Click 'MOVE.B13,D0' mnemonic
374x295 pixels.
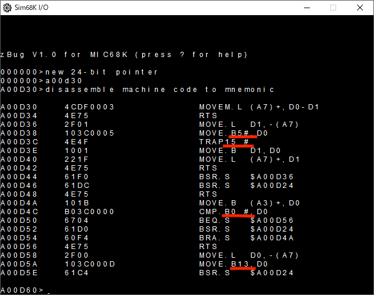(x=234, y=264)
